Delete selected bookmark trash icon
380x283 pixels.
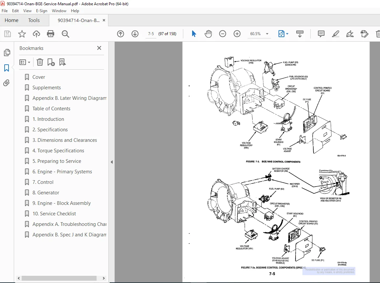coord(40,62)
